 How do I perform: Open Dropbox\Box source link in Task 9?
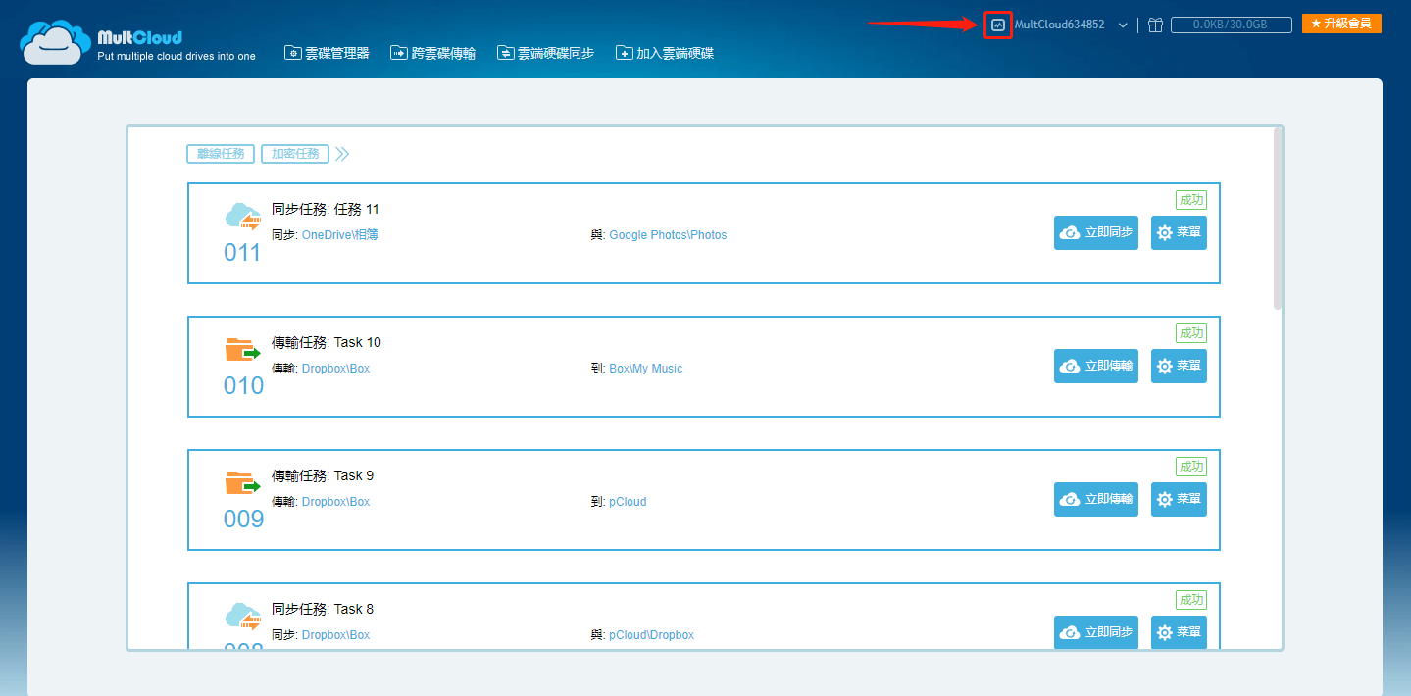335,502
